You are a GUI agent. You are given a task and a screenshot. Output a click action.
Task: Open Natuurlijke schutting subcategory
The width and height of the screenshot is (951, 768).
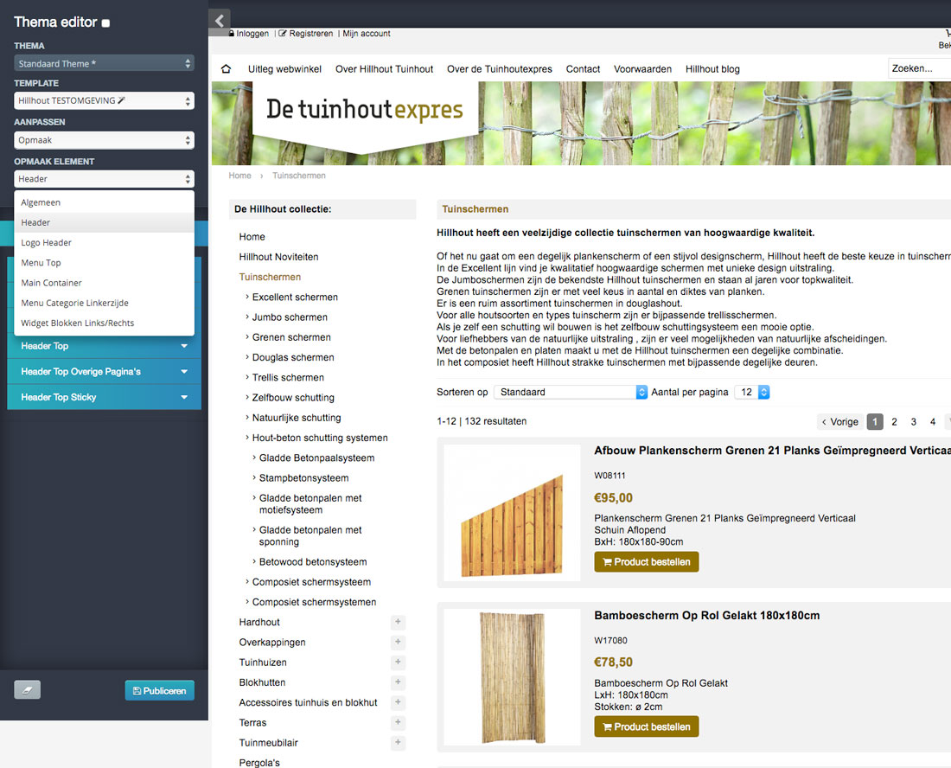coord(297,418)
